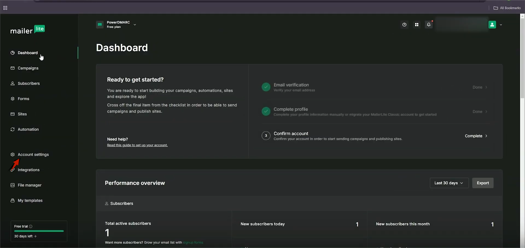Click the Account settings gear icon
Viewport: 525px width, 248px height.
pos(12,155)
